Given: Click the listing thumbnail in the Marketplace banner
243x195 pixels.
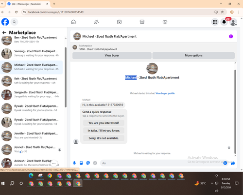Looking at the screenshot, I should pos(75,47).
